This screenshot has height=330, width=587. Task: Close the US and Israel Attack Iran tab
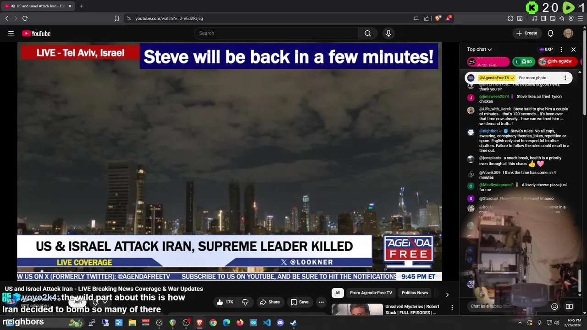70,6
